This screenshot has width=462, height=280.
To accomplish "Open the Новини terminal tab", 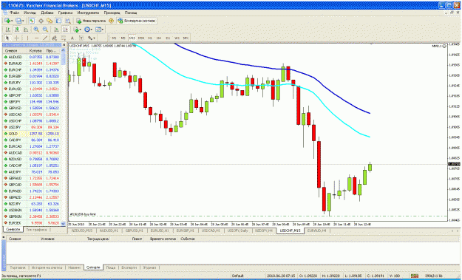I will 74,268.
